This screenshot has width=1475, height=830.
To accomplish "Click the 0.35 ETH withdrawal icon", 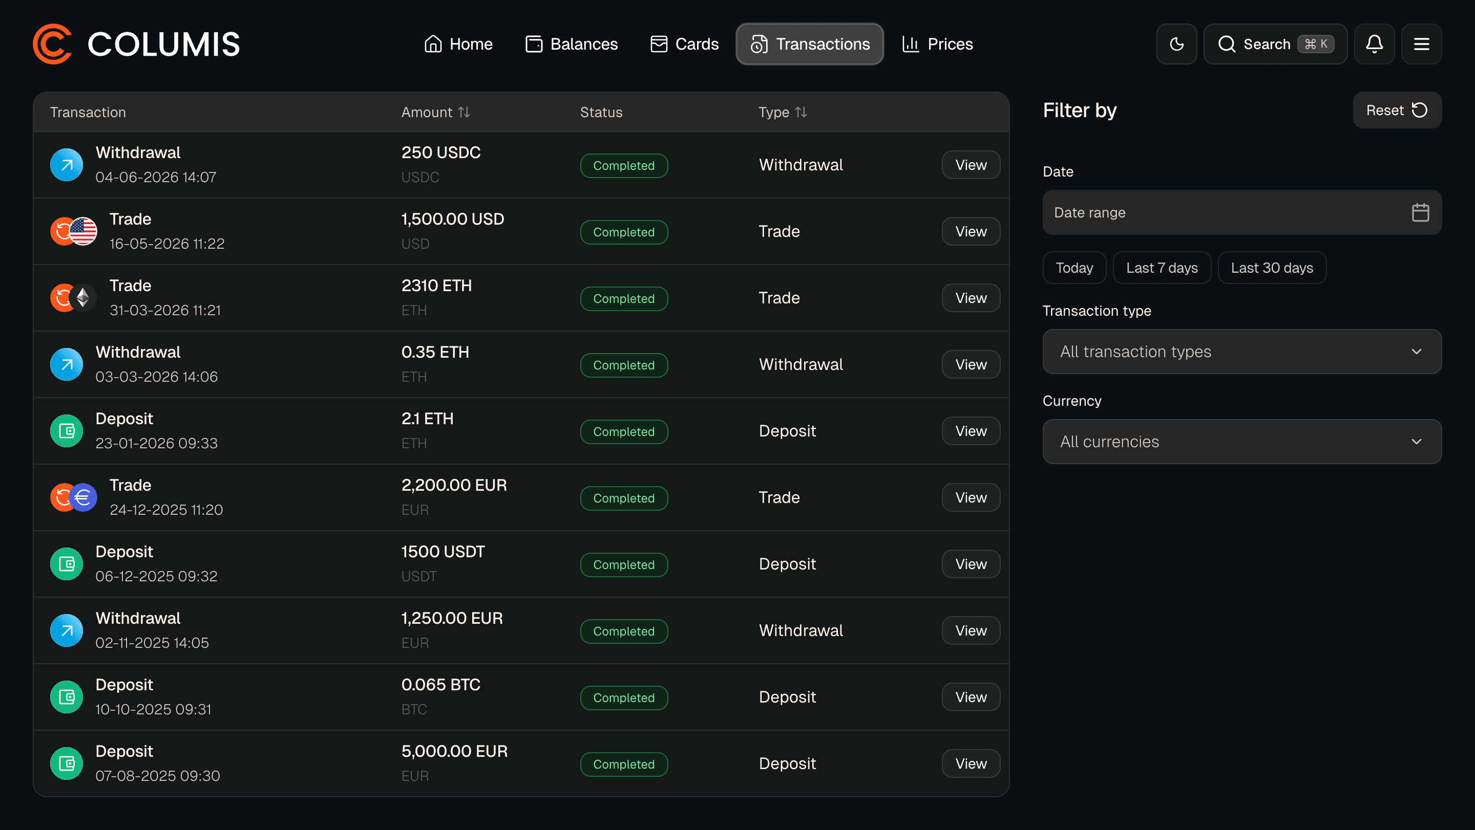I will (67, 364).
